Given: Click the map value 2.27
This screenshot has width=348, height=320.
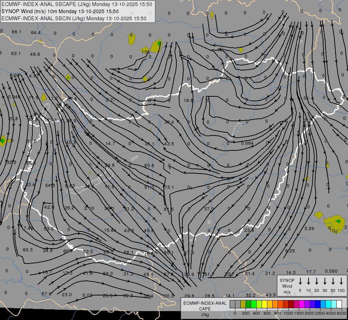Looking at the screenshot, I should click(x=111, y=100).
